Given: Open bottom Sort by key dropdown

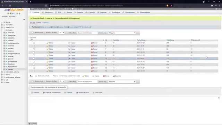Looking at the screenshot, I should pos(122,82).
